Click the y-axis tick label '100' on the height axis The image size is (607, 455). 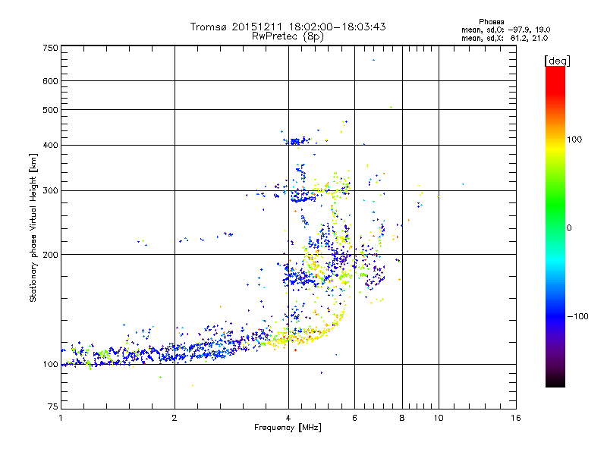coord(50,365)
